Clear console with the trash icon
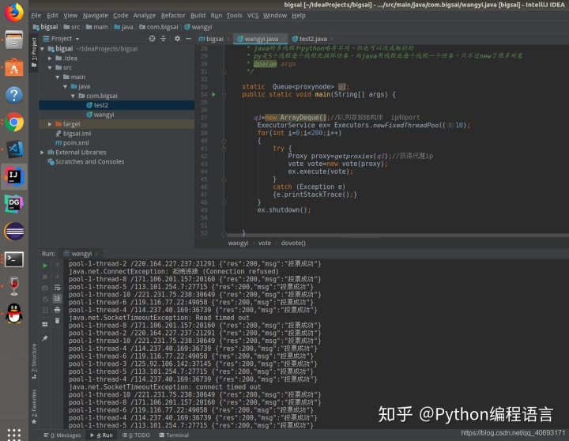Viewport: 569px width, 441px height. tap(57, 321)
